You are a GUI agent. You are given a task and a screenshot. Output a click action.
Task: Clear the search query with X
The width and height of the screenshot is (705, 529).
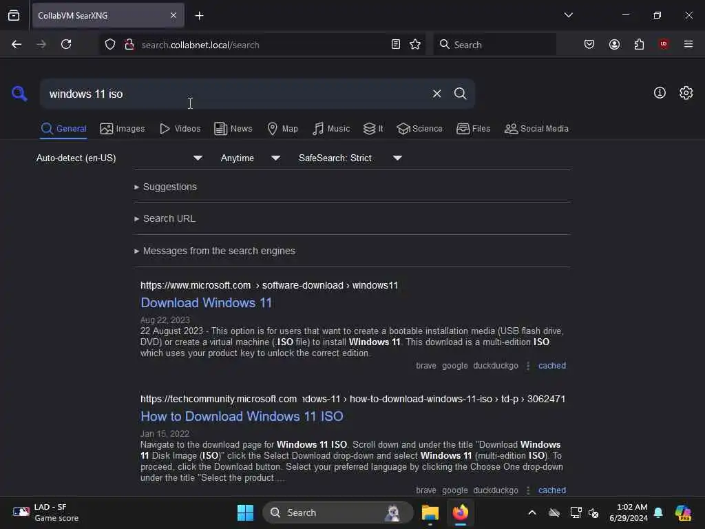(436, 94)
